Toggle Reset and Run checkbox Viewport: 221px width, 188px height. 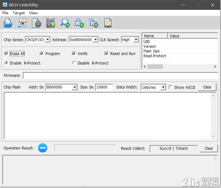(x=106, y=54)
